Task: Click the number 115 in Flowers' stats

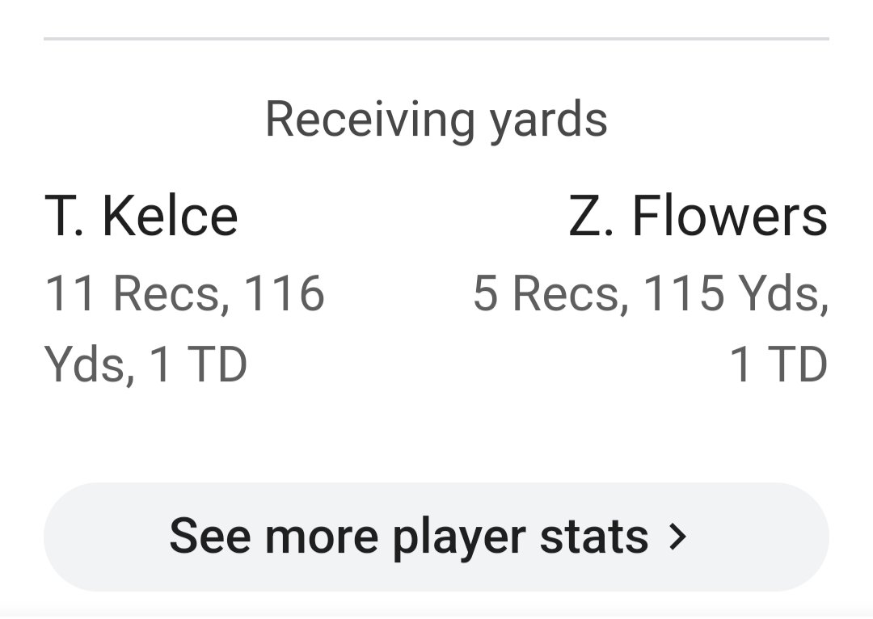Action: coord(683,293)
